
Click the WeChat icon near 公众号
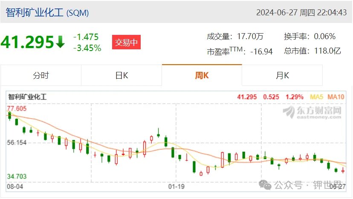[265, 185]
